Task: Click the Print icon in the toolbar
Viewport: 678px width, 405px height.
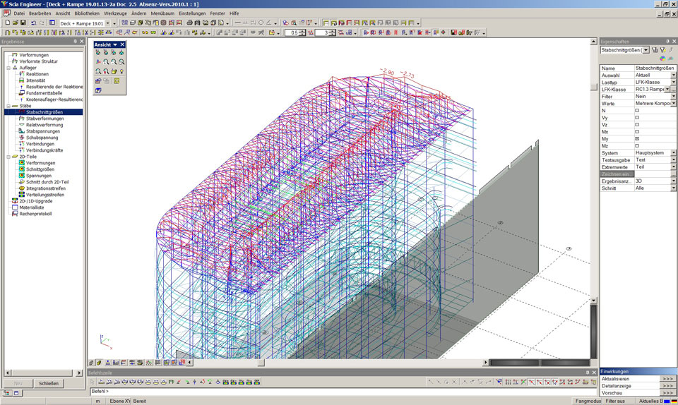Action: click(190, 23)
